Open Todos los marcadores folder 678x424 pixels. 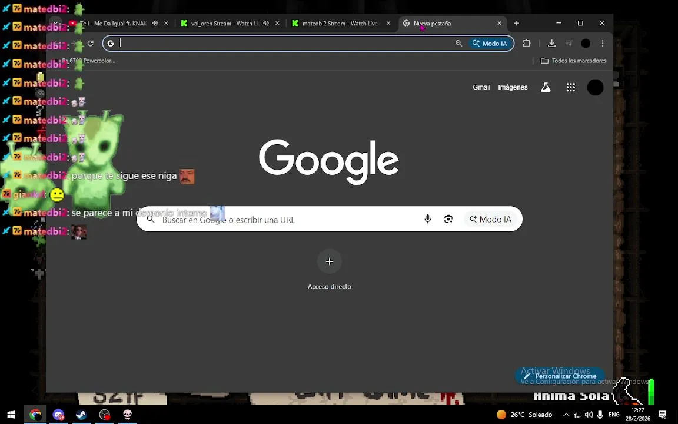tap(574, 61)
